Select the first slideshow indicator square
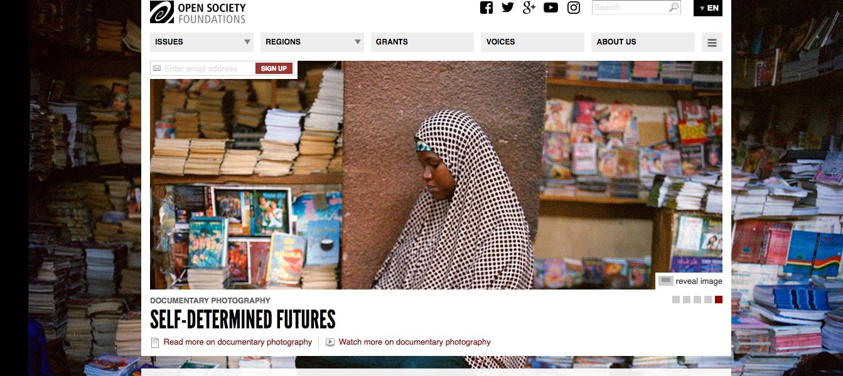Screen dimensions: 843x376 click(x=676, y=300)
